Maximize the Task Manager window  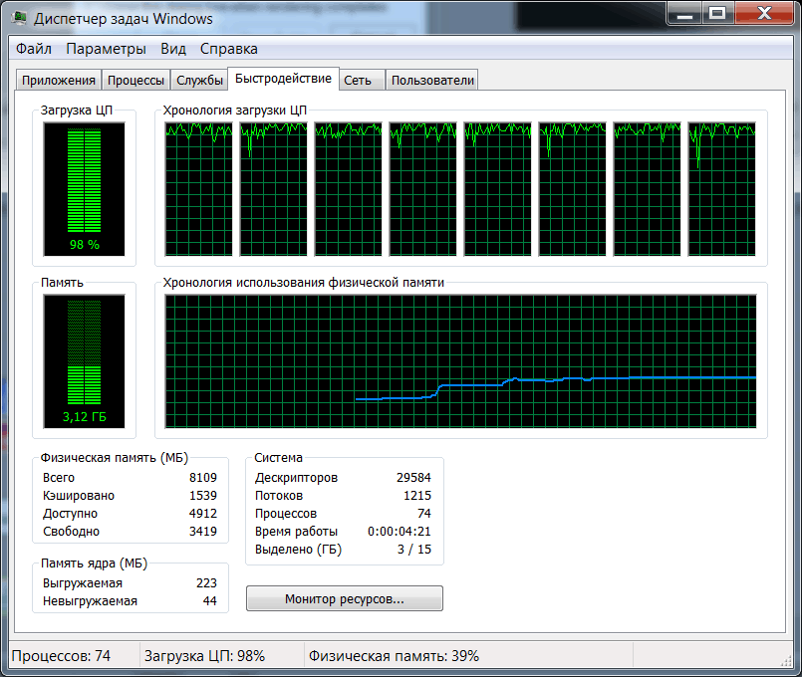pos(717,14)
